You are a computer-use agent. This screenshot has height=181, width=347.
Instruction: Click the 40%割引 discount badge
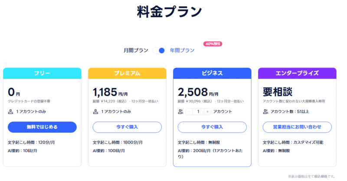(x=213, y=44)
